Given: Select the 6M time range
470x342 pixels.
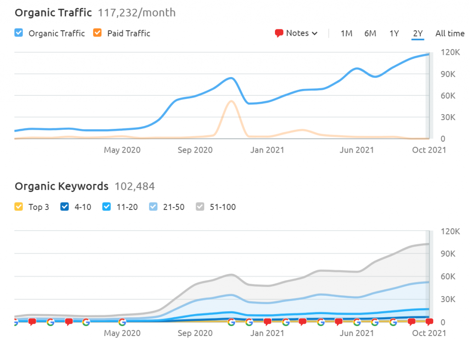Looking at the screenshot, I should (370, 33).
